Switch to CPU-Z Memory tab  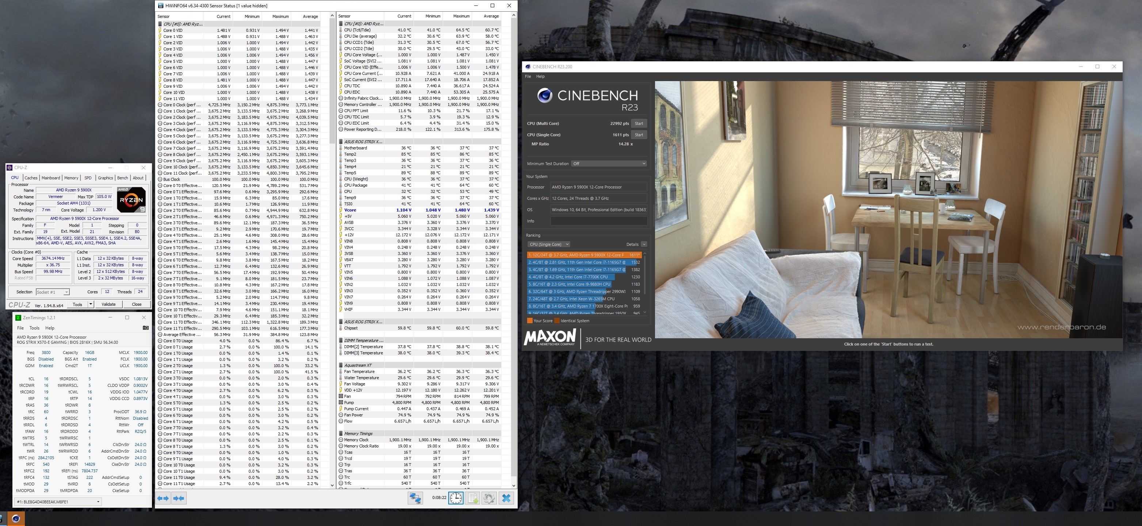point(71,178)
